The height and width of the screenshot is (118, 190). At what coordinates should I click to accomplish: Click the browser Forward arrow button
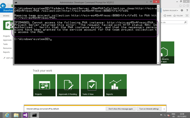(8, 6)
